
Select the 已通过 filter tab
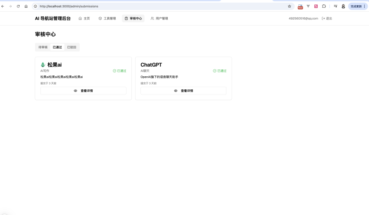click(57, 47)
